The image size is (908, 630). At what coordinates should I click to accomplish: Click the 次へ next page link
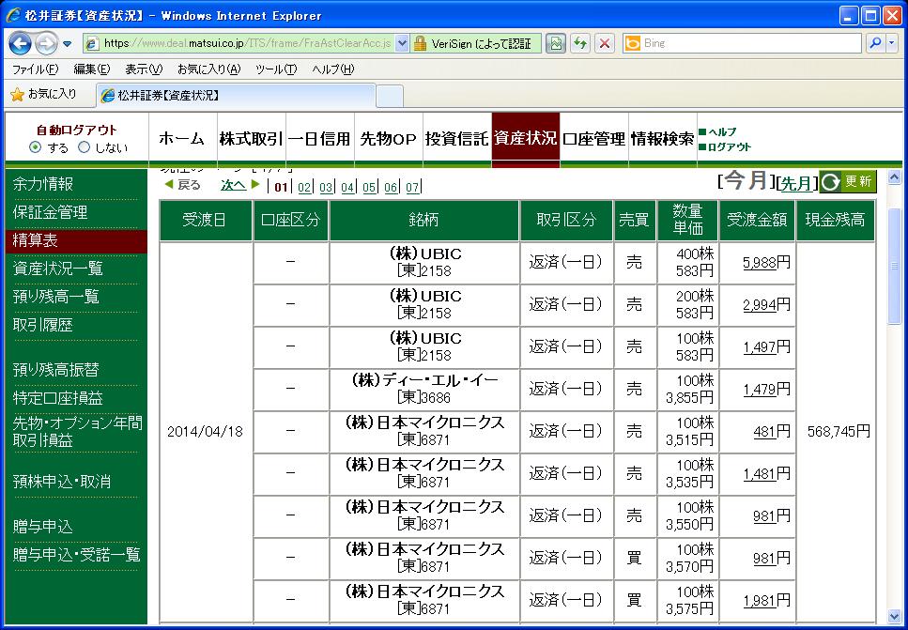pos(234,185)
